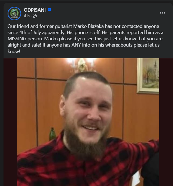Click the ODPISANI profile picture avatar
Screen dimensions: 173x186
click(x=14, y=14)
